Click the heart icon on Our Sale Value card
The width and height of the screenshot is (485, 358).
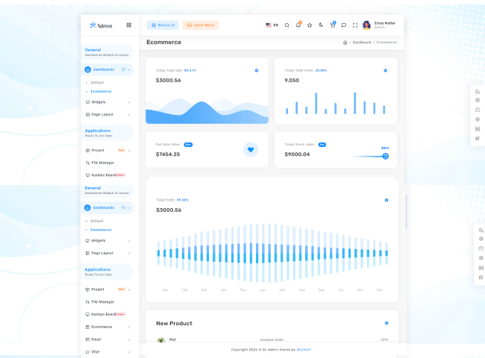251,149
